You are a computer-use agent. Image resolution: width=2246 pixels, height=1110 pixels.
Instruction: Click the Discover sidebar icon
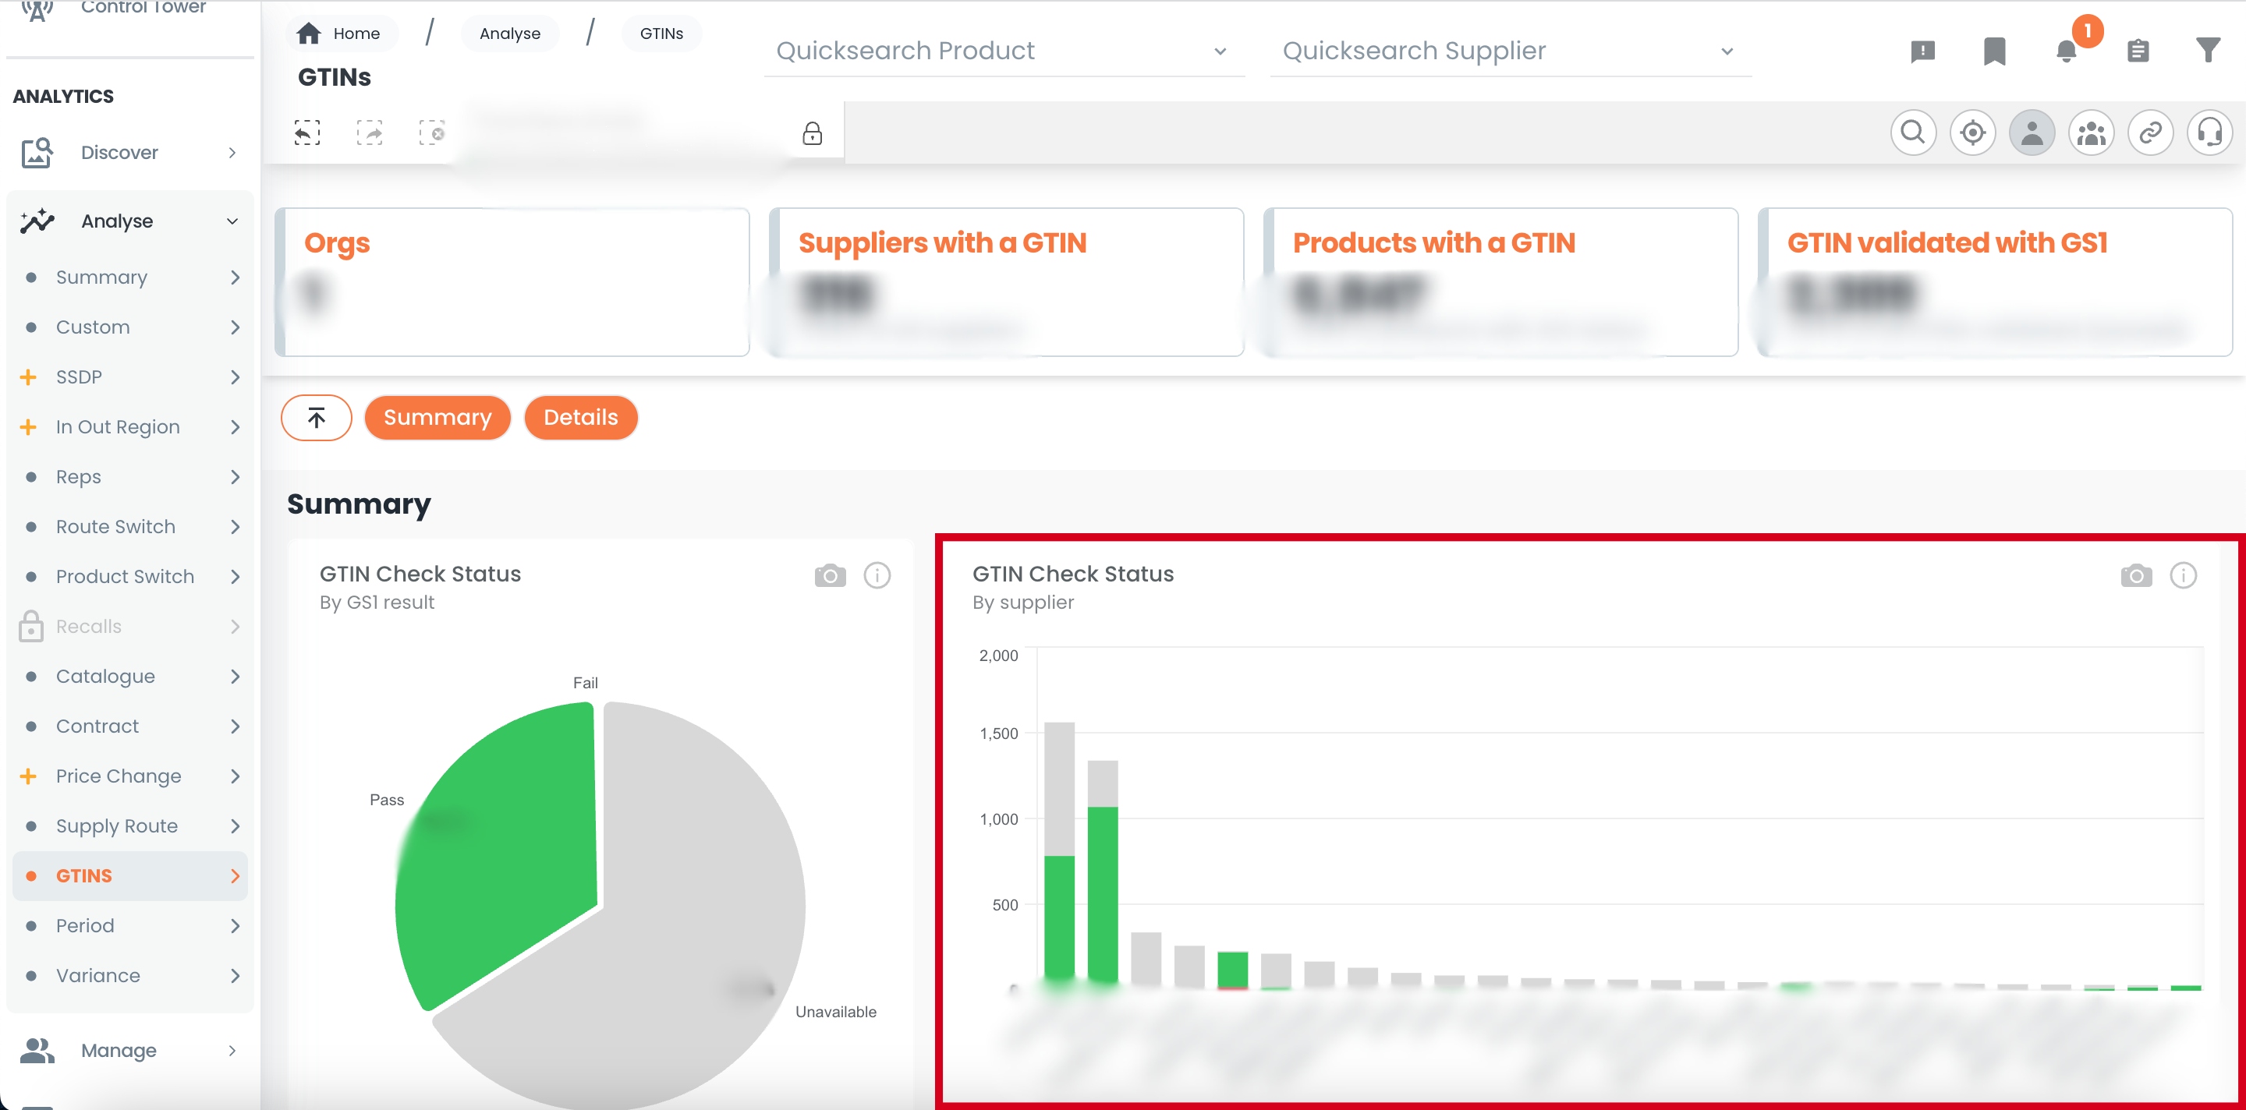pos(37,153)
